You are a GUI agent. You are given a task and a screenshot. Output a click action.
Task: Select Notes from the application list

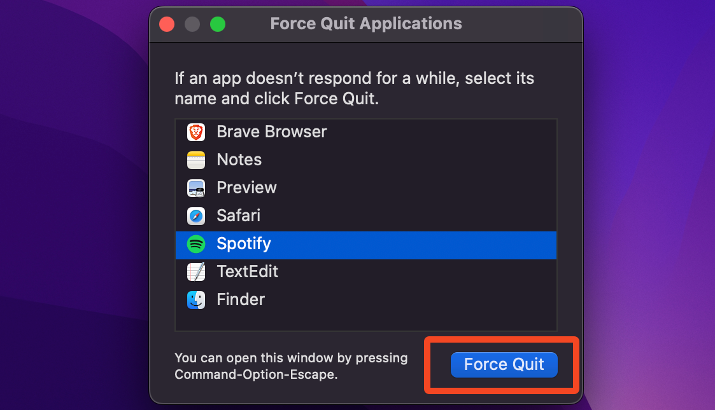pos(239,160)
